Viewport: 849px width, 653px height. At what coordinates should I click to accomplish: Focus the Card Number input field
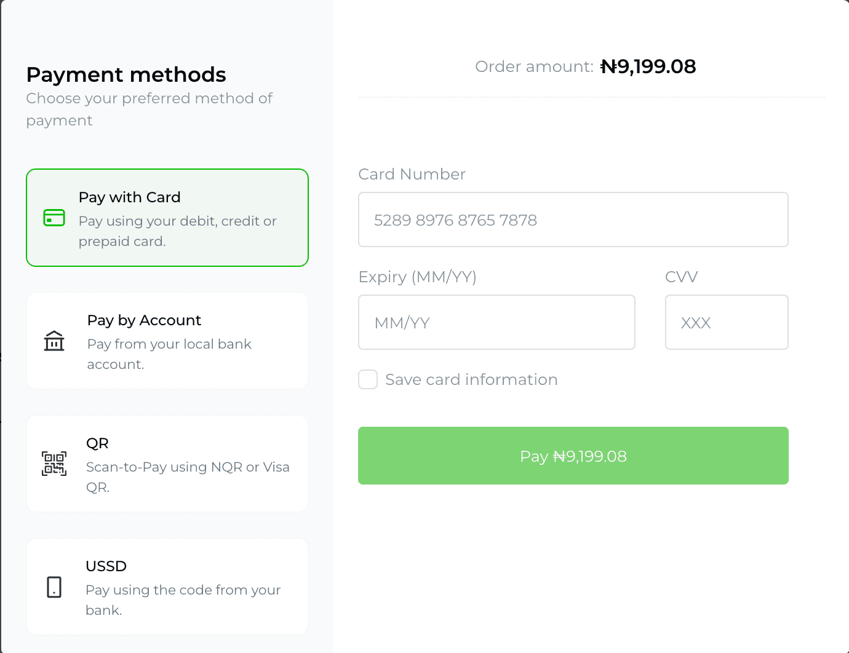(573, 220)
